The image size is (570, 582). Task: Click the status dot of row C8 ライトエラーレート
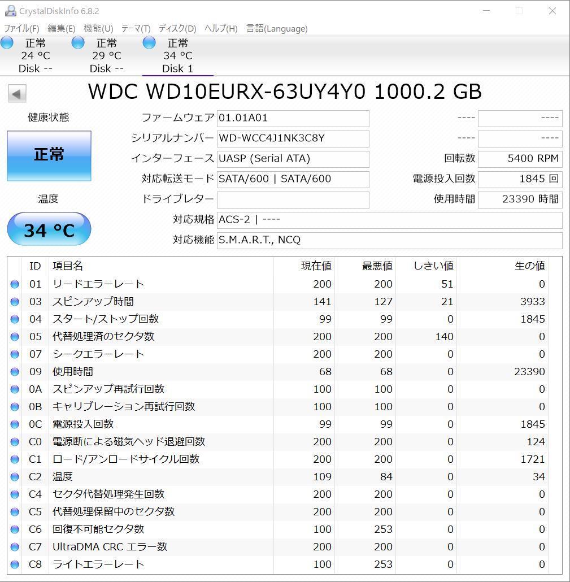[15, 564]
